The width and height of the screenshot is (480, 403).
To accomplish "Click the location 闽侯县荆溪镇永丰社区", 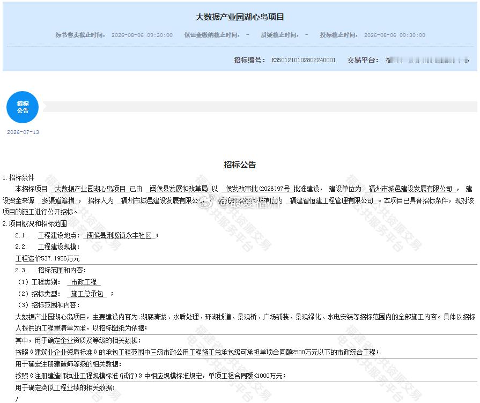I will (119, 235).
